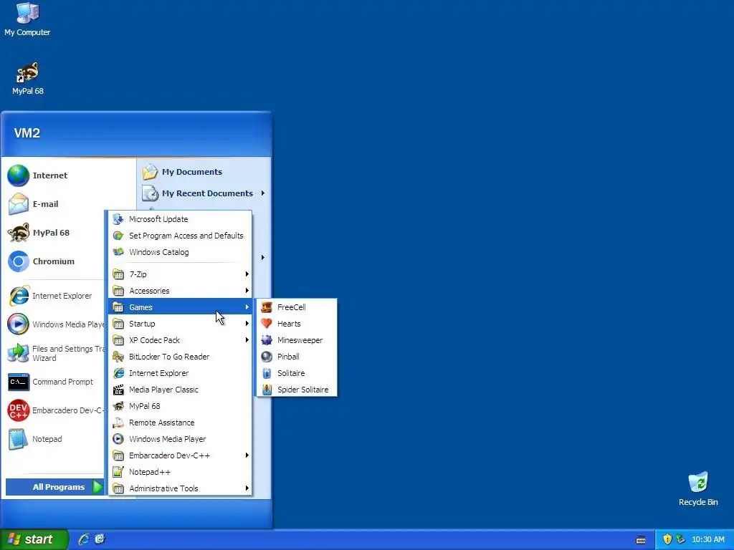Open FreeCell from the Games submenu
Screen dimensions: 734x550
pyautogui.click(x=296, y=307)
